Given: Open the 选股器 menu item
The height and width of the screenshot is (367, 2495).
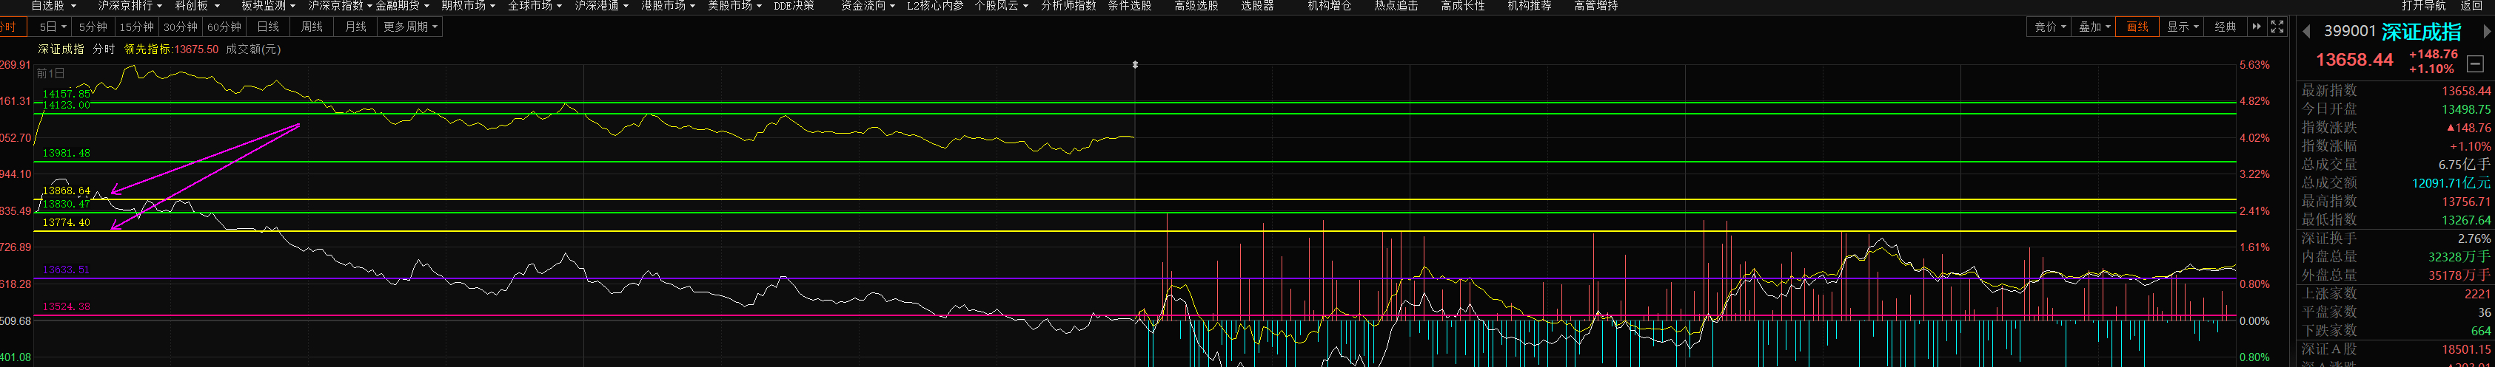Looking at the screenshot, I should point(1257,6).
